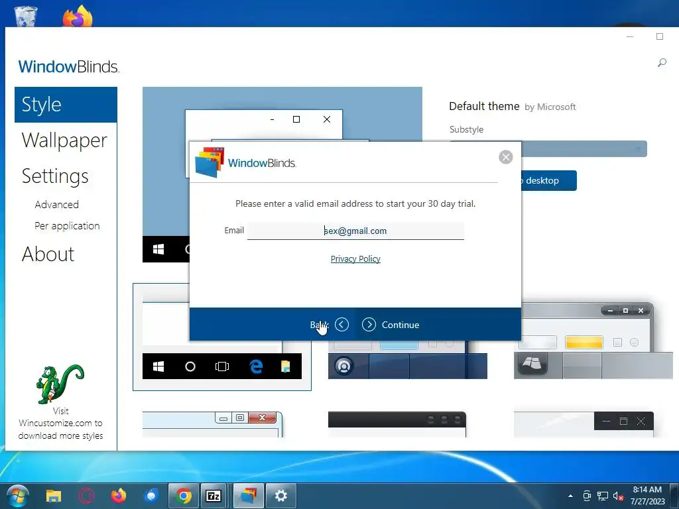Select the silver gray style thumbnail
The width and height of the screenshot is (679, 509).
coord(593,341)
